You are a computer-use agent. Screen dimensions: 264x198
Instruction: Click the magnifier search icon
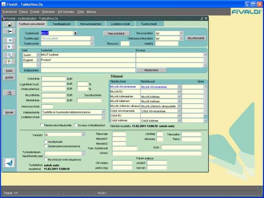click(x=9, y=55)
